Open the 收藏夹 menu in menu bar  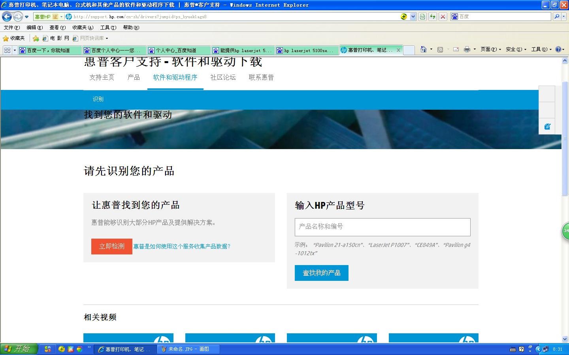pyautogui.click(x=83, y=28)
